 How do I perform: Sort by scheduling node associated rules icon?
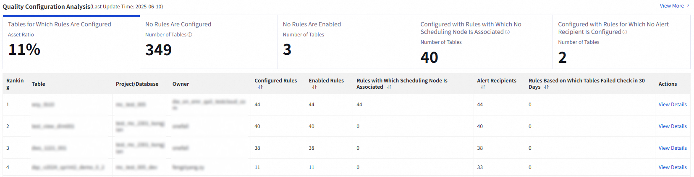pos(389,87)
